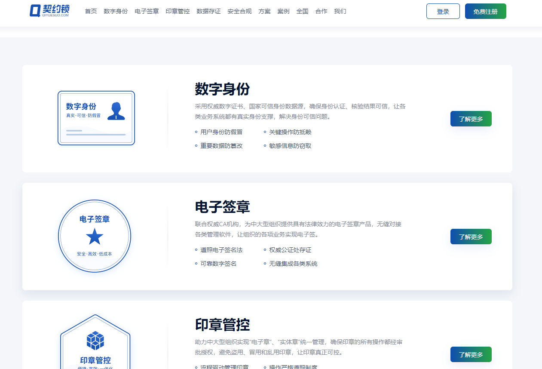Expand 我们 in navigation bar
Viewport: 542px width, 369px height.
pos(340,11)
